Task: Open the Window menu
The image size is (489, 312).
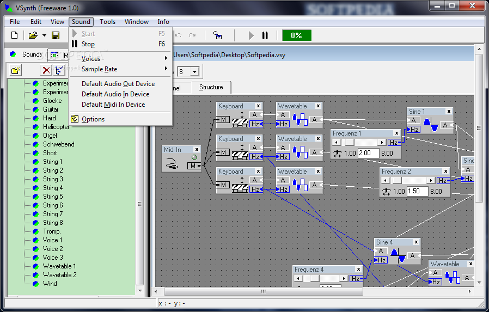Action: [x=137, y=21]
